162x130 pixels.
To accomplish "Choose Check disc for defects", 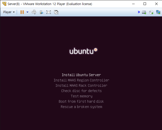I will (82, 91).
